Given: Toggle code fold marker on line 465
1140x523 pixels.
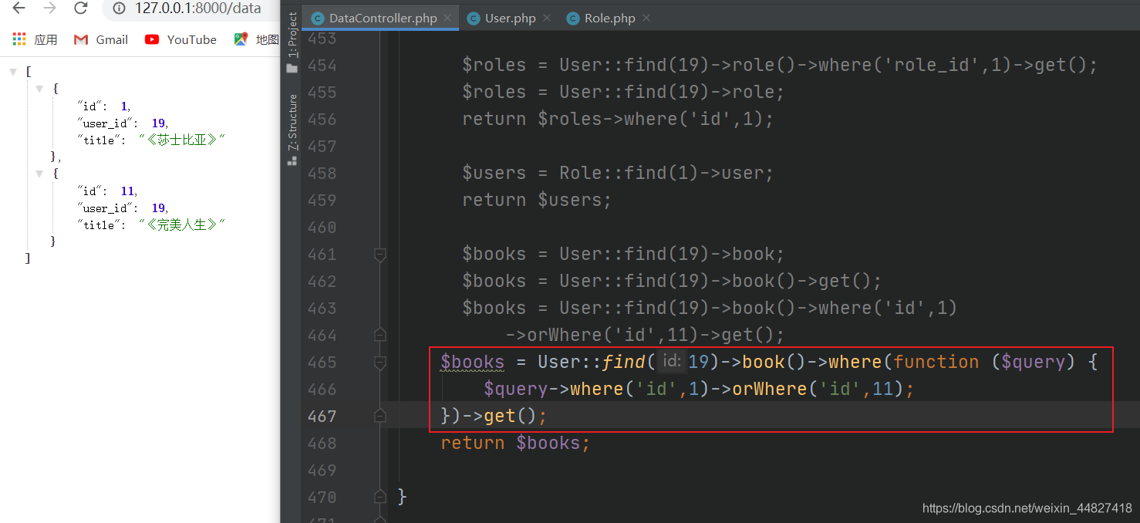Looking at the screenshot, I should pos(379,362).
